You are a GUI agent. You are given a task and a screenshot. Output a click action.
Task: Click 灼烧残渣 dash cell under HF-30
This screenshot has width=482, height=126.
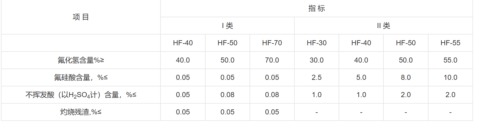pos(316,112)
